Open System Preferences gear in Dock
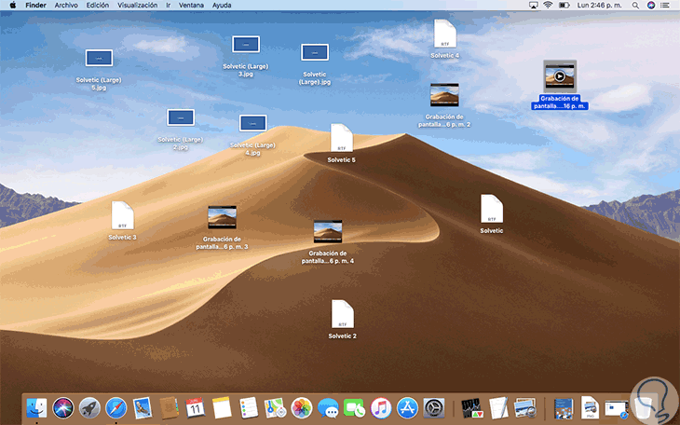This screenshot has height=425, width=680. click(x=433, y=407)
